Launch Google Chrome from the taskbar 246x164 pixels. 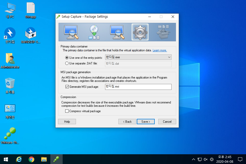click(31, 159)
